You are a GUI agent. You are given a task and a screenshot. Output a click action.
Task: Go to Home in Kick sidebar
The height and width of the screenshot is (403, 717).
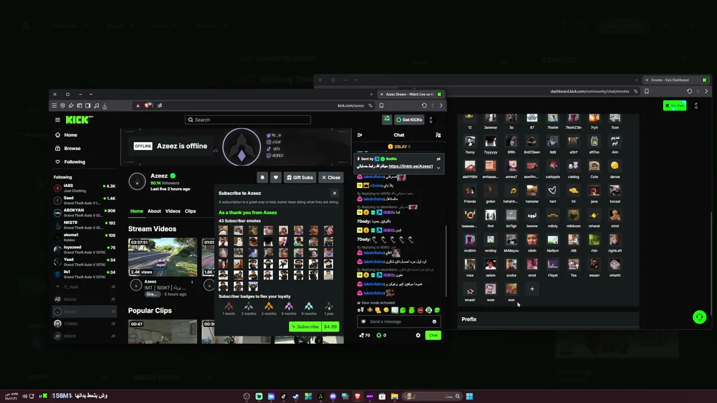[x=66, y=135]
